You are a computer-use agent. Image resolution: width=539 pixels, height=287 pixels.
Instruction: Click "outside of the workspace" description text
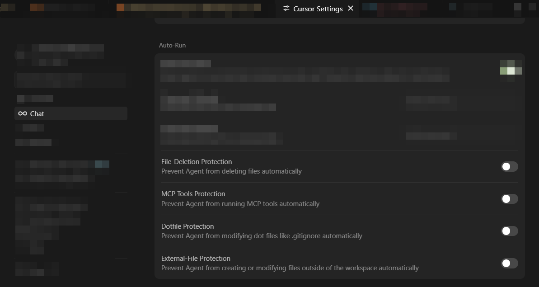pyautogui.click(x=290, y=268)
